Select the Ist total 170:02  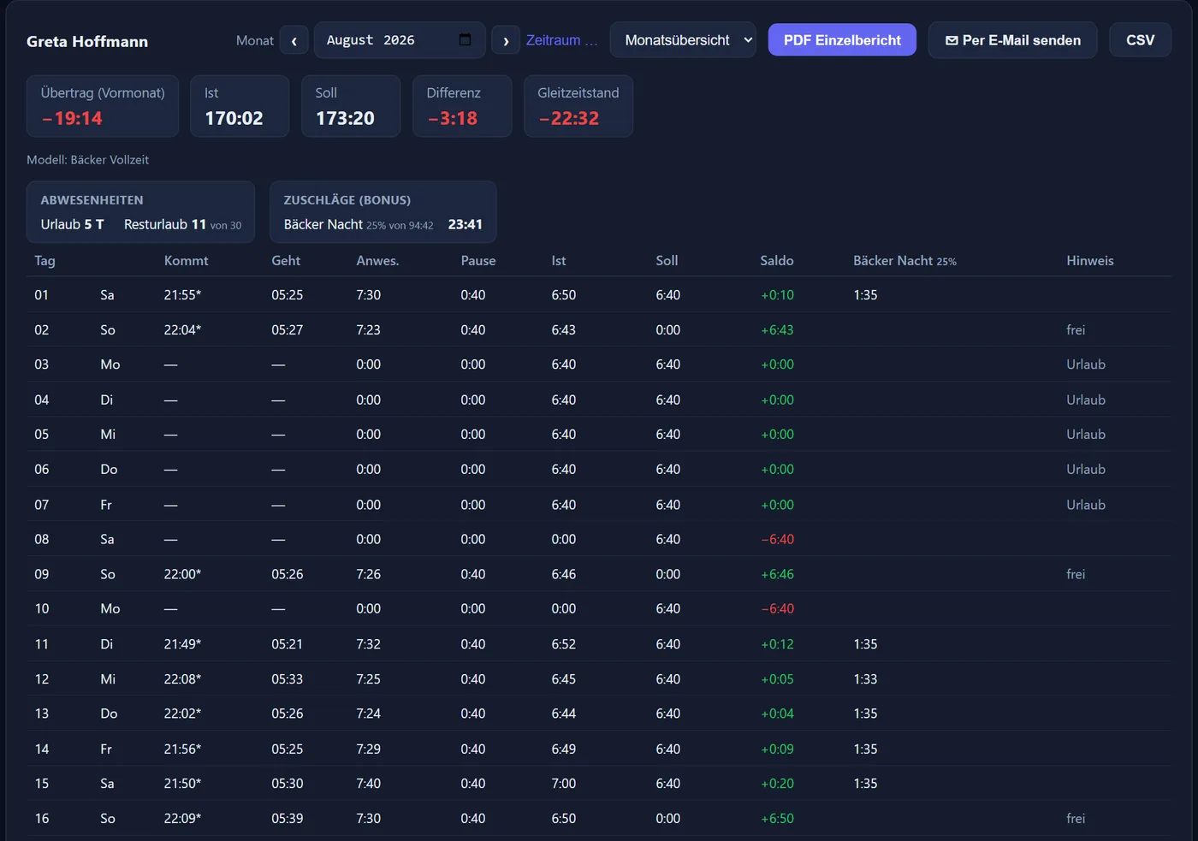[x=234, y=118]
